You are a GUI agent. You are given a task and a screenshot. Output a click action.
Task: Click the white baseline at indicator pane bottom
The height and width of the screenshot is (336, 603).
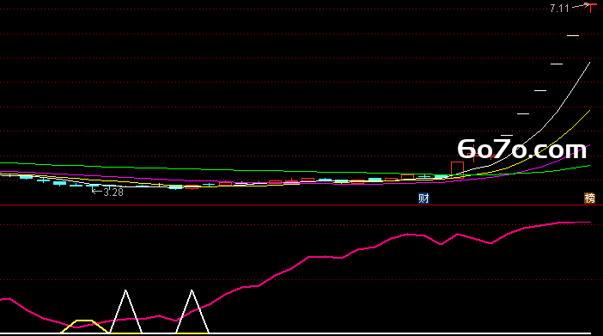[x=295, y=333]
